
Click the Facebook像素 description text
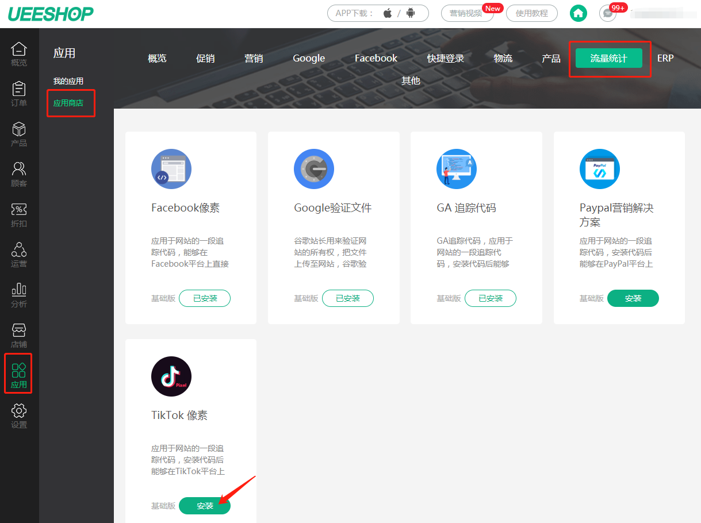point(190,252)
